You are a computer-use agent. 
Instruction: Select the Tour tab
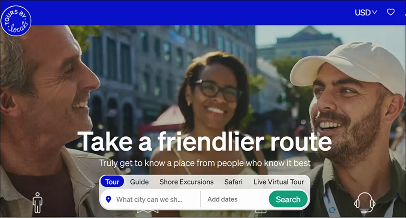(x=112, y=182)
